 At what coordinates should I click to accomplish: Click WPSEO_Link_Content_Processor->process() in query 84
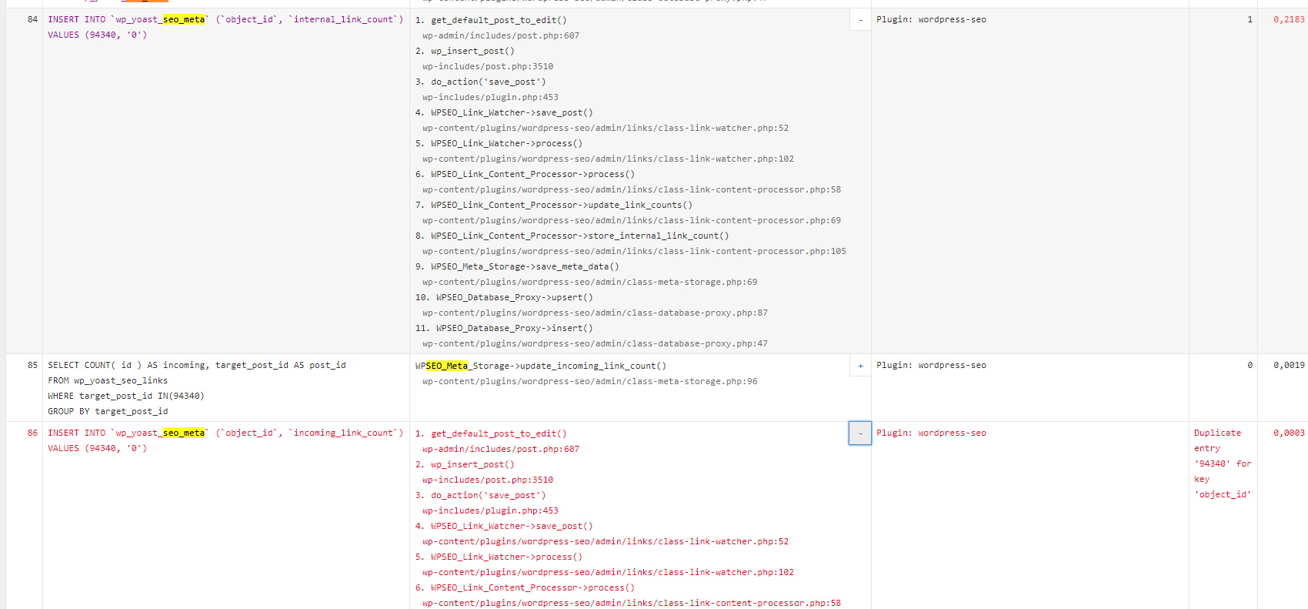pyautogui.click(x=532, y=175)
